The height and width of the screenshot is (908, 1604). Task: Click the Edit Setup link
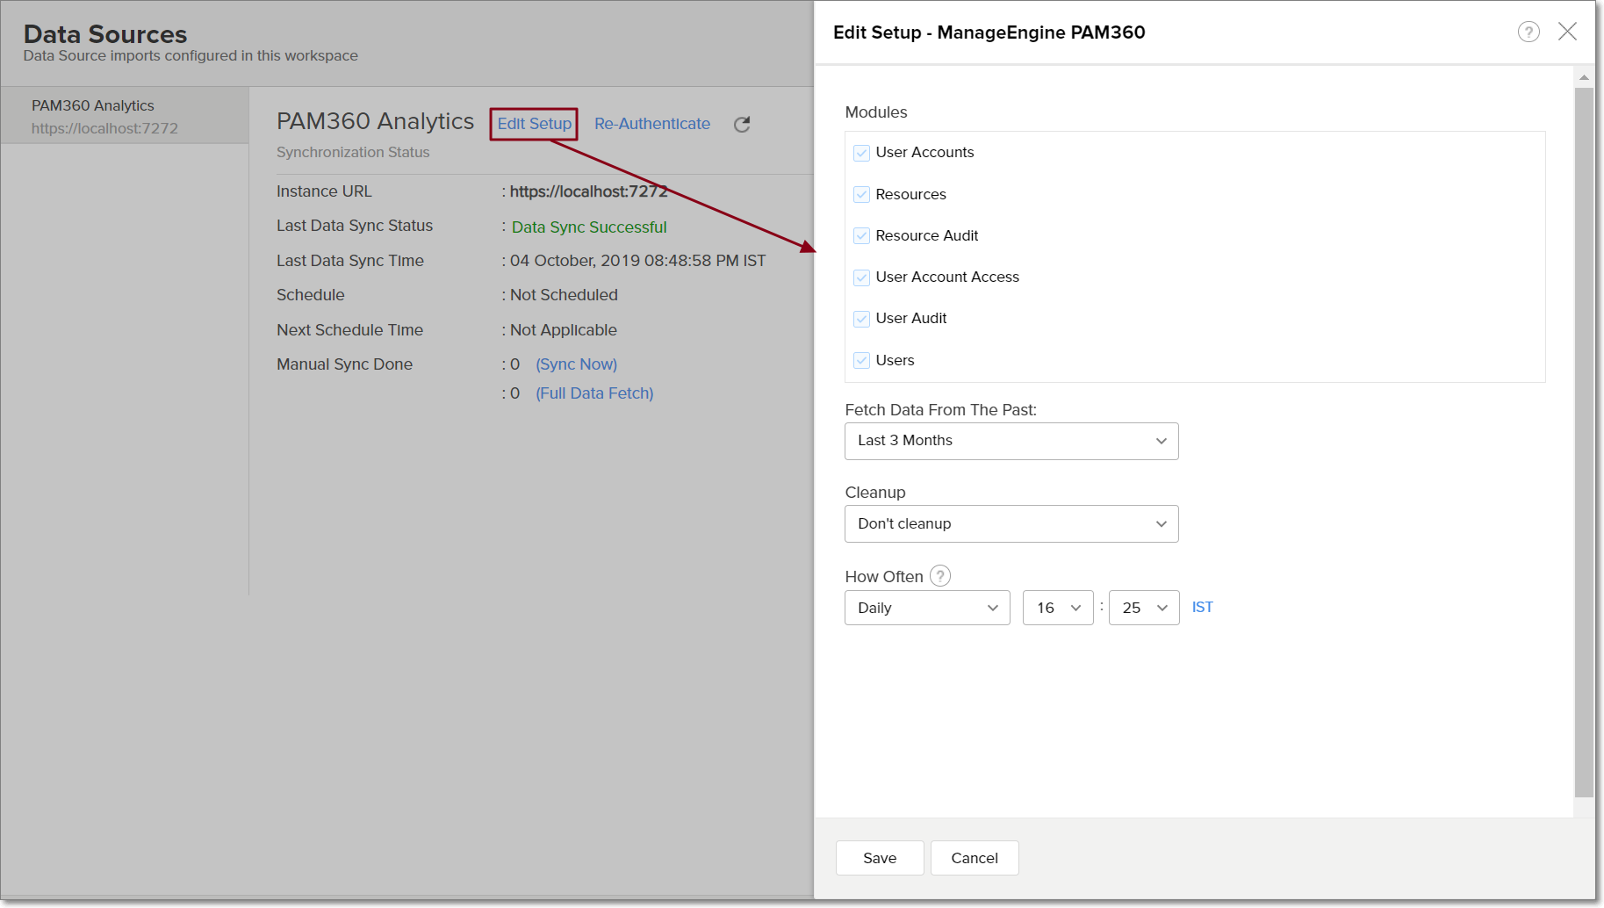tap(534, 124)
